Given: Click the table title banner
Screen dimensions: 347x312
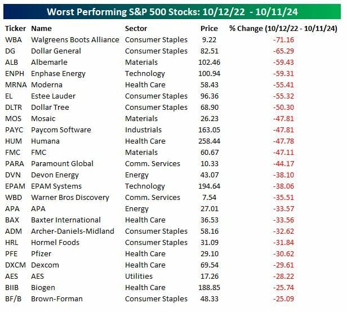Looking at the screenshot, I should tap(173, 11).
